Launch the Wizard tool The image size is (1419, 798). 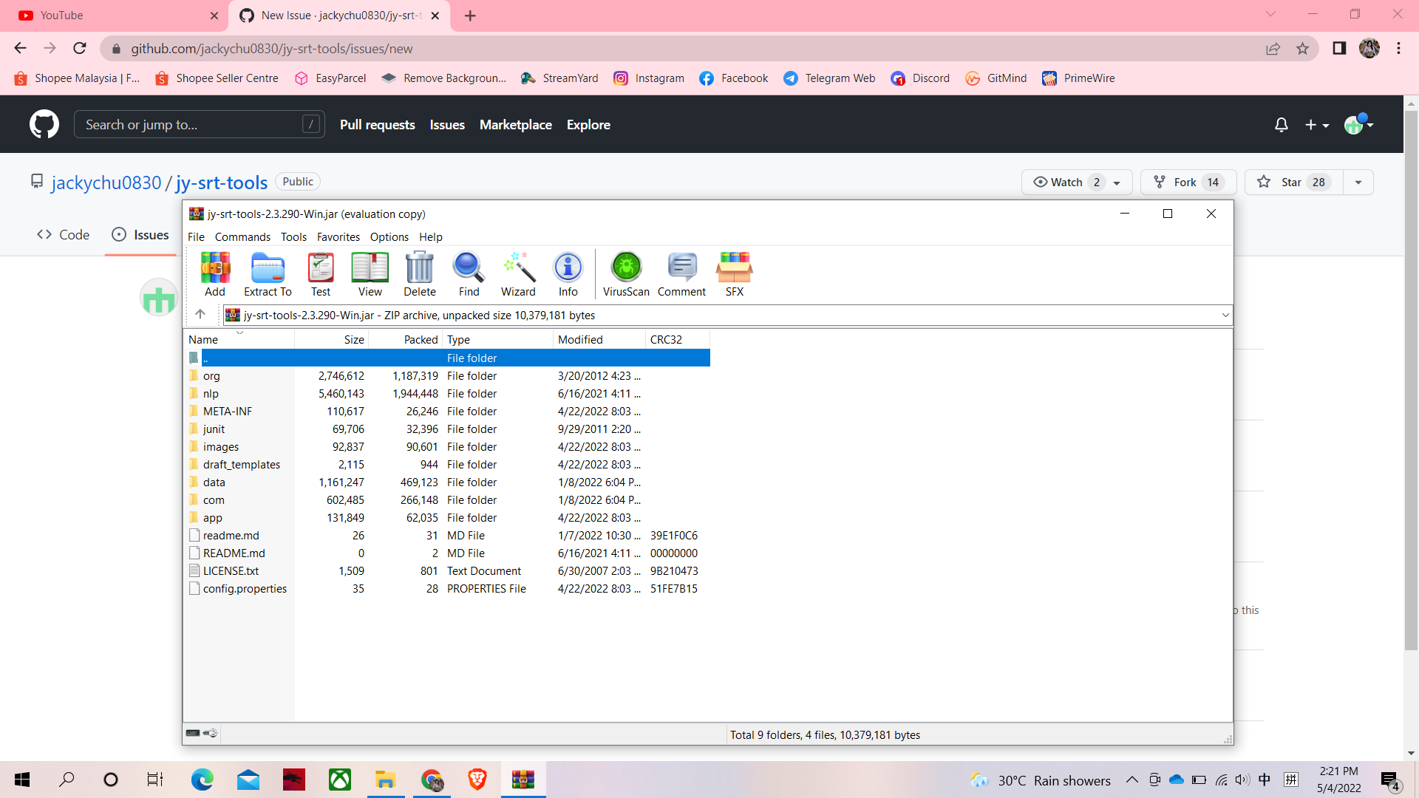coord(518,274)
